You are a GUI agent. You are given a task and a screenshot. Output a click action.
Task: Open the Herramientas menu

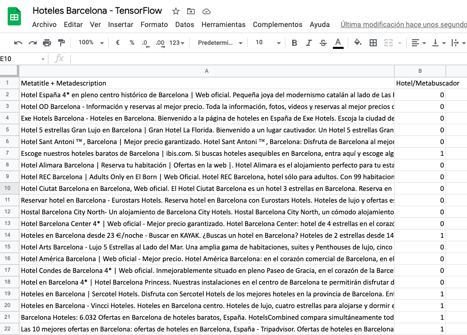[x=223, y=25]
